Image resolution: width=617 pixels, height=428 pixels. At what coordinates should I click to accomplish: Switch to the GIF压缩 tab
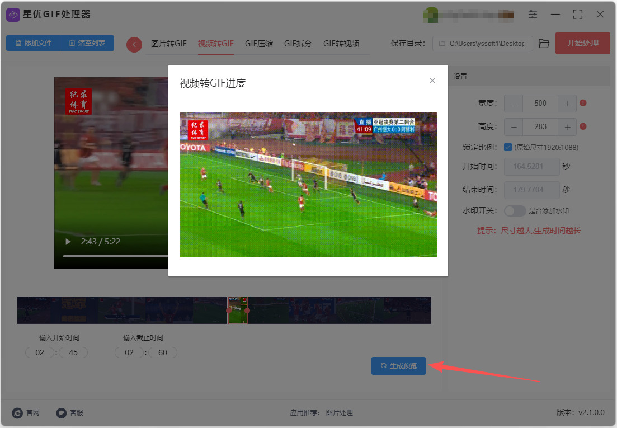258,44
